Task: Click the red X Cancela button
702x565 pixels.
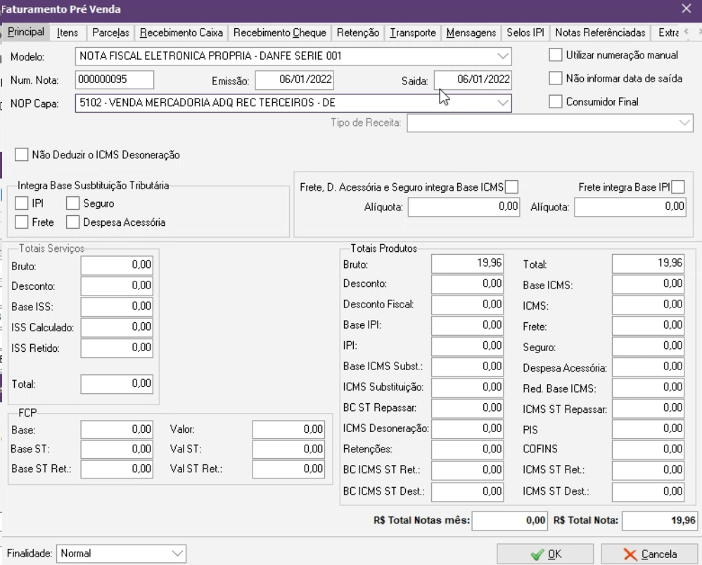Action: click(x=649, y=554)
